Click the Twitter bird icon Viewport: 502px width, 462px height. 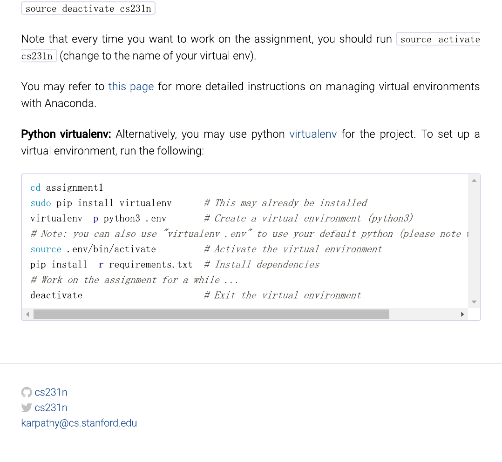(x=27, y=408)
